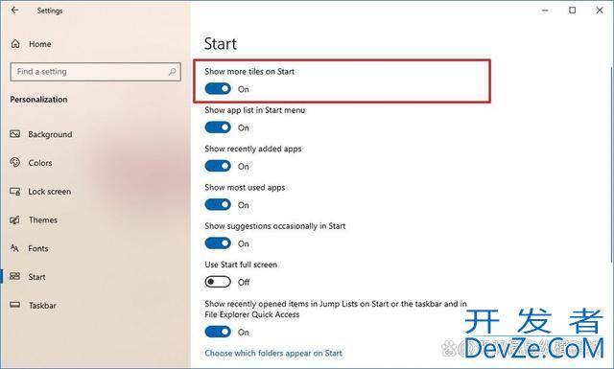The width and height of the screenshot is (614, 369).
Task: Maximize the Settings window
Action: (x=572, y=11)
